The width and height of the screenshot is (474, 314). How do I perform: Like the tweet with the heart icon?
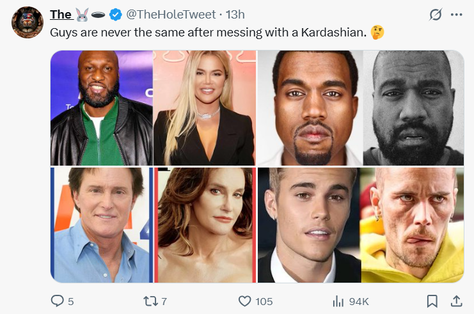tap(244, 301)
